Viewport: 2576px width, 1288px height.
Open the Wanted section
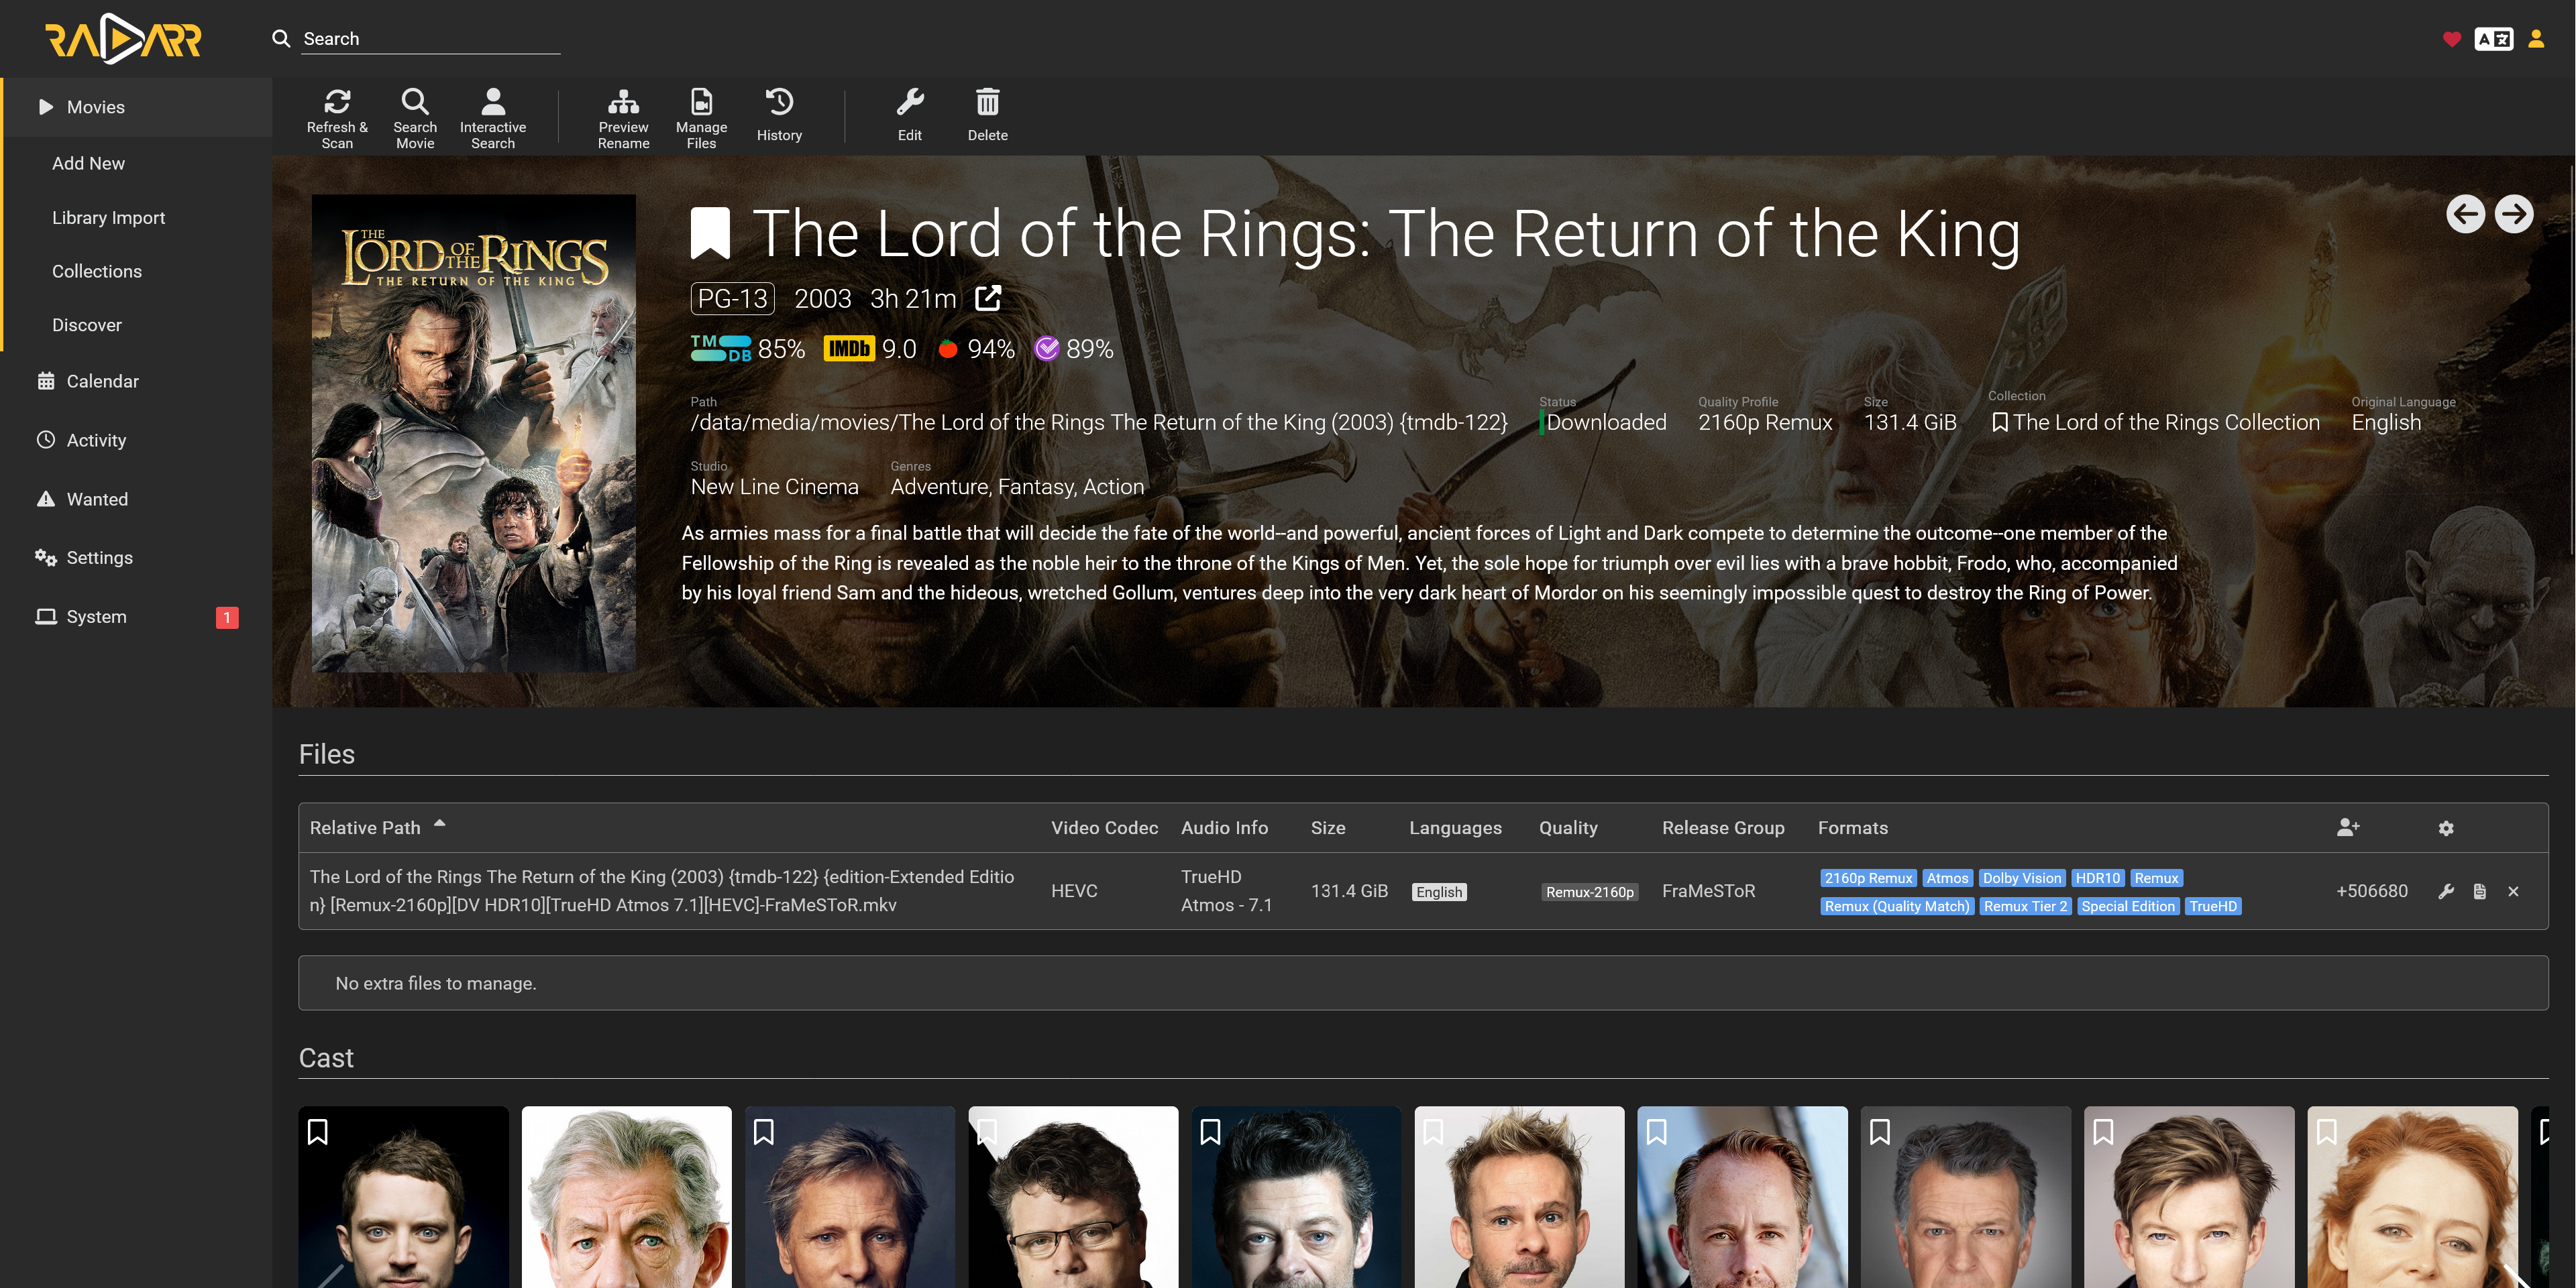coord(136,499)
